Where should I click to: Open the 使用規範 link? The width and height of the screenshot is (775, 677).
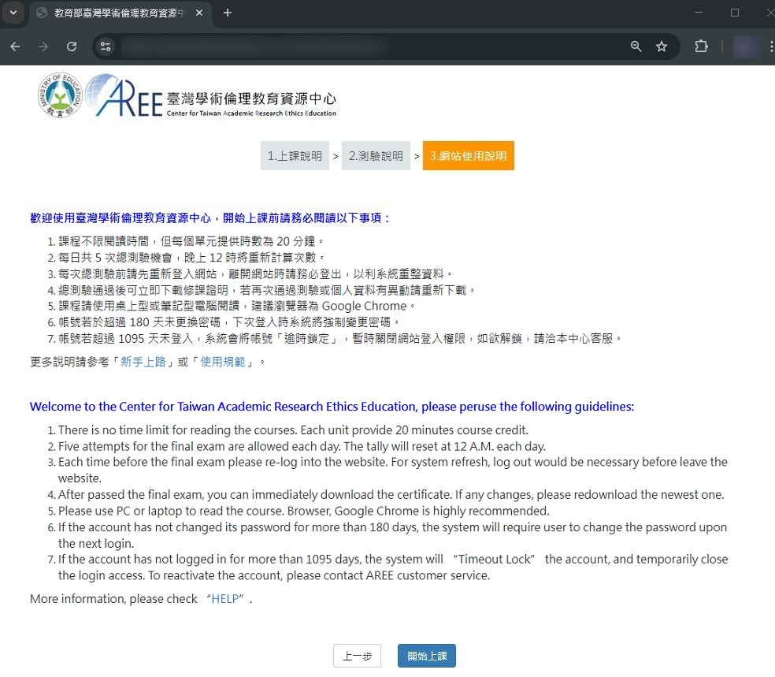[x=222, y=362]
